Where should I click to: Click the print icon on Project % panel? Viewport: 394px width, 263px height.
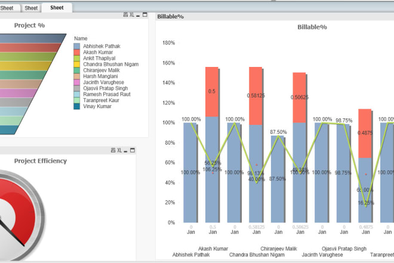pyautogui.click(x=125, y=14)
